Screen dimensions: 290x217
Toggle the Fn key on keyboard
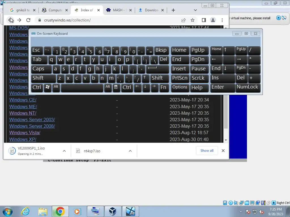pyautogui.click(x=164, y=88)
